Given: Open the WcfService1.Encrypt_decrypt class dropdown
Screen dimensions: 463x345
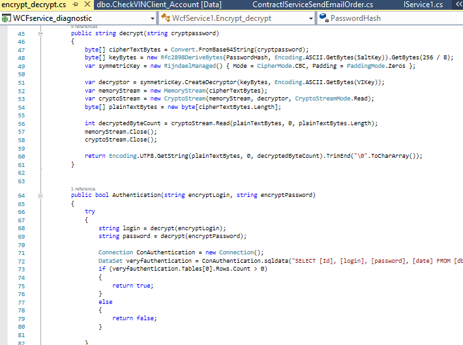Looking at the screenshot, I should tap(310, 18).
